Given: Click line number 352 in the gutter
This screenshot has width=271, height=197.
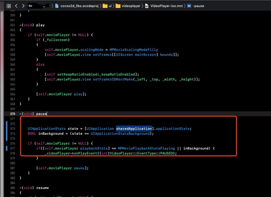Looking at the screenshot, I should [x=13, y=25].
